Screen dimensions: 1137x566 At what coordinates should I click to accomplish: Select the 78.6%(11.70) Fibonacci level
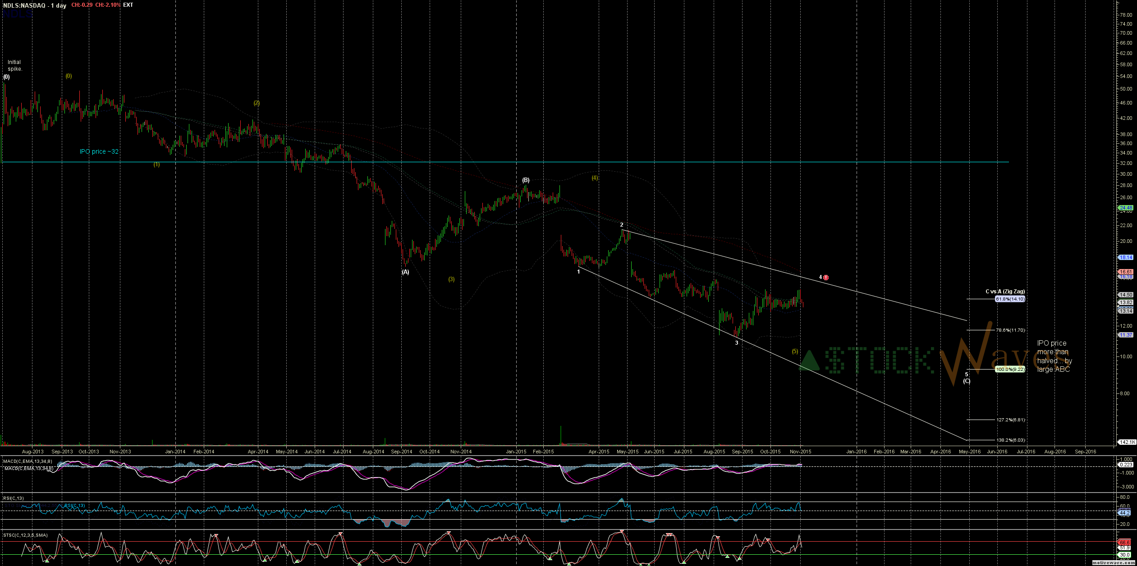pos(1010,330)
